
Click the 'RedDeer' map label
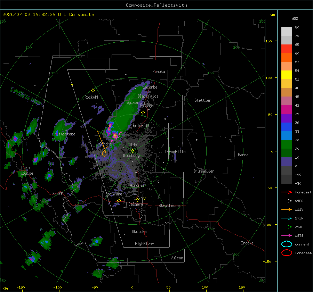click(147, 105)
